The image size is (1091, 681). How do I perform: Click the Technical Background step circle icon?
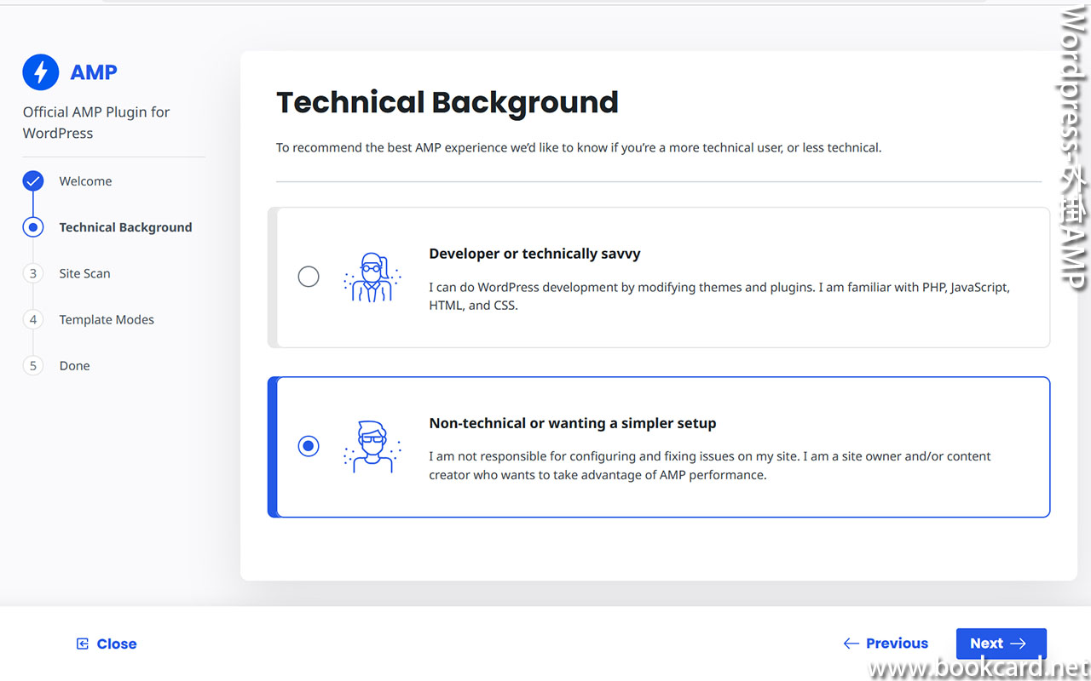(x=33, y=227)
